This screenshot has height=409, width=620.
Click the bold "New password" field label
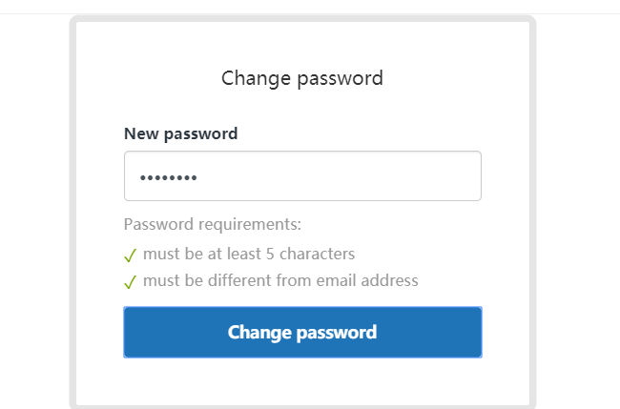coord(180,133)
